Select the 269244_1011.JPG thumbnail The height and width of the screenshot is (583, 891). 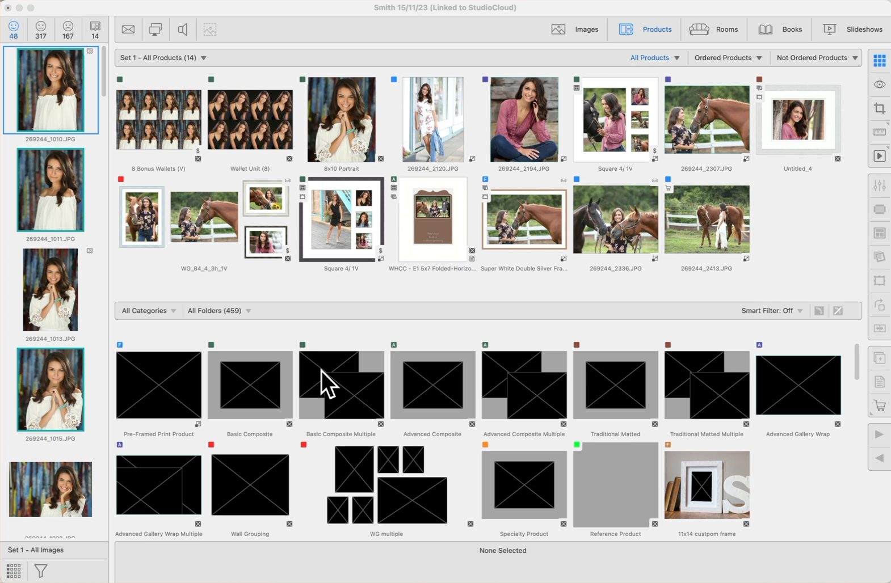(x=51, y=190)
